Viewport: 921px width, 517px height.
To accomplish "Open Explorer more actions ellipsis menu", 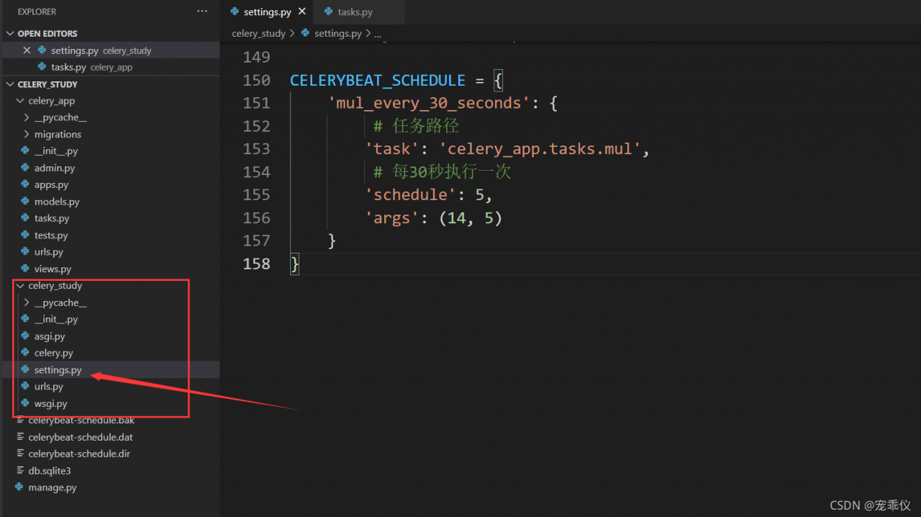I will (202, 12).
